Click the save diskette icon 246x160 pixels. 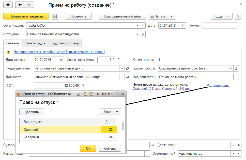tap(55, 16)
